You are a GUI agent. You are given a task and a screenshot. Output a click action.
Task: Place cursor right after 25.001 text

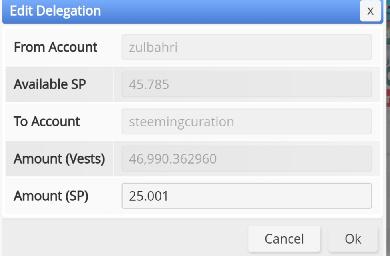click(x=169, y=196)
